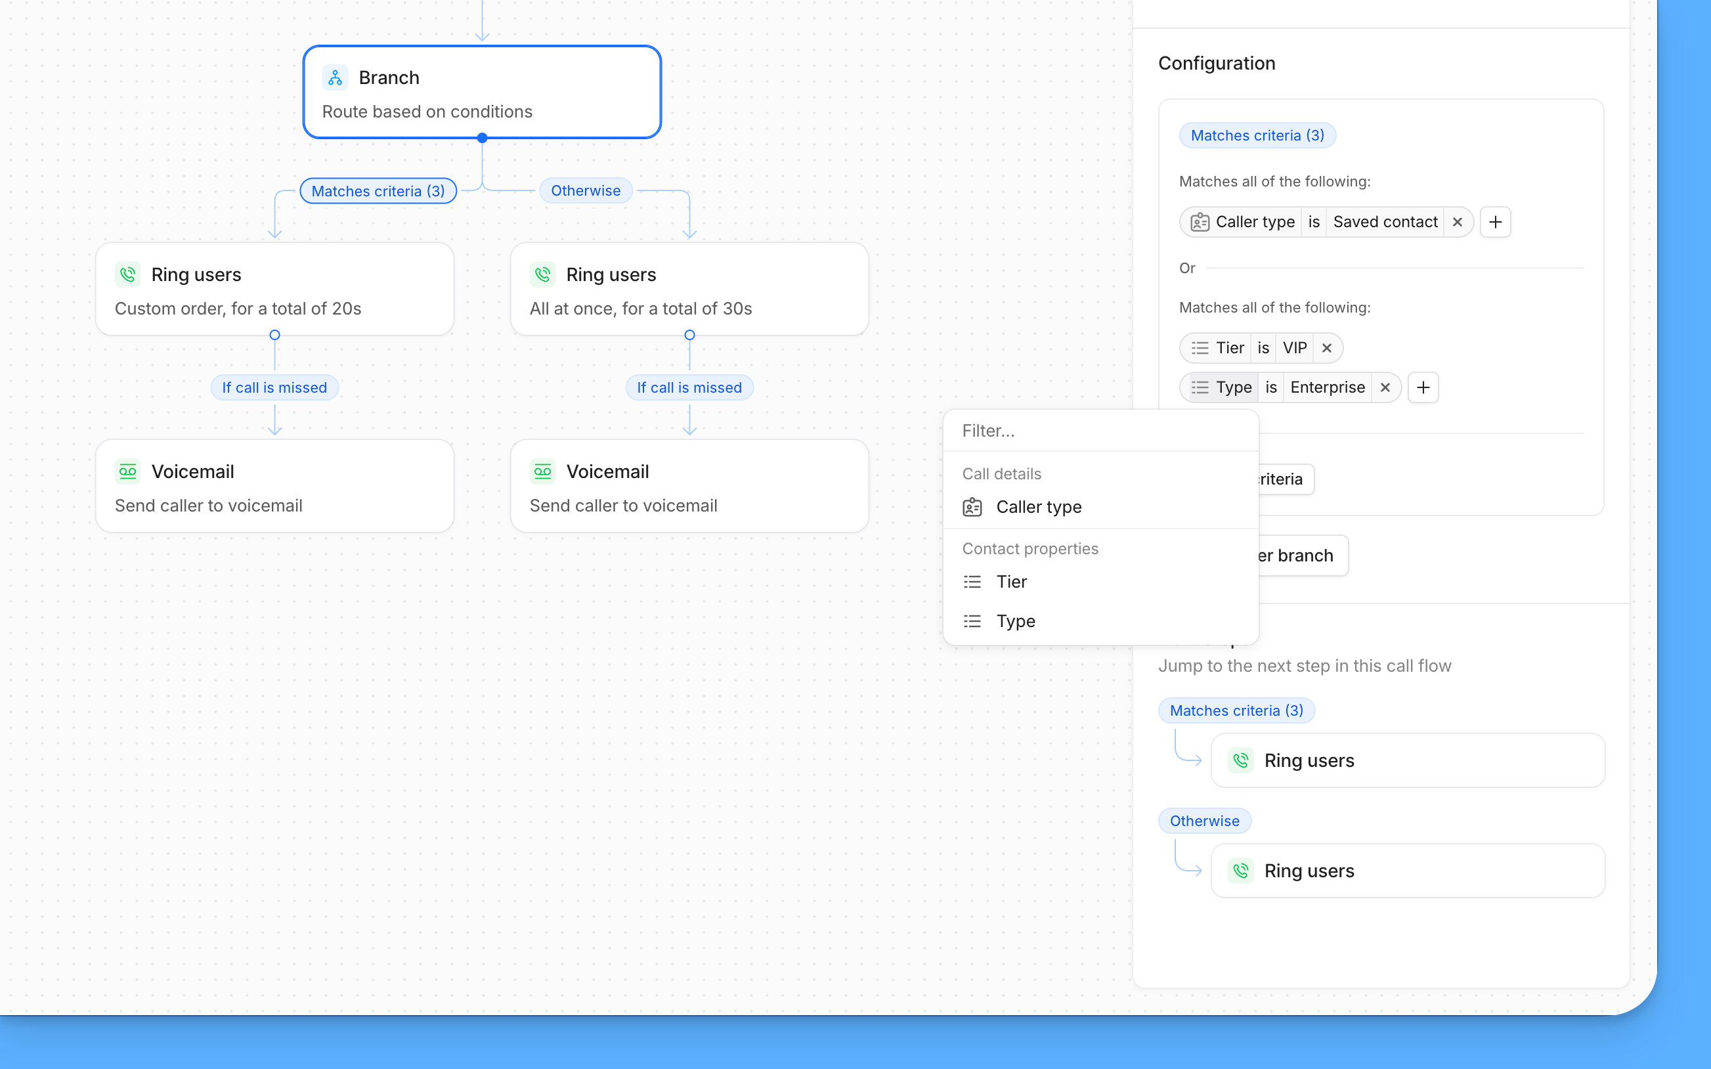Jump to Ring users under Otherwise
This screenshot has height=1069, width=1711.
click(x=1408, y=871)
